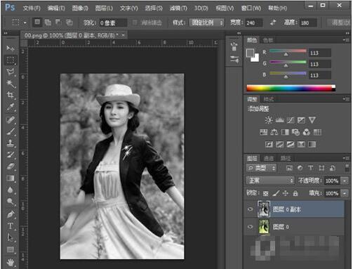This screenshot has width=353, height=269.
Task: Expand the 不透明度 opacity arrow
Action: click(x=345, y=181)
